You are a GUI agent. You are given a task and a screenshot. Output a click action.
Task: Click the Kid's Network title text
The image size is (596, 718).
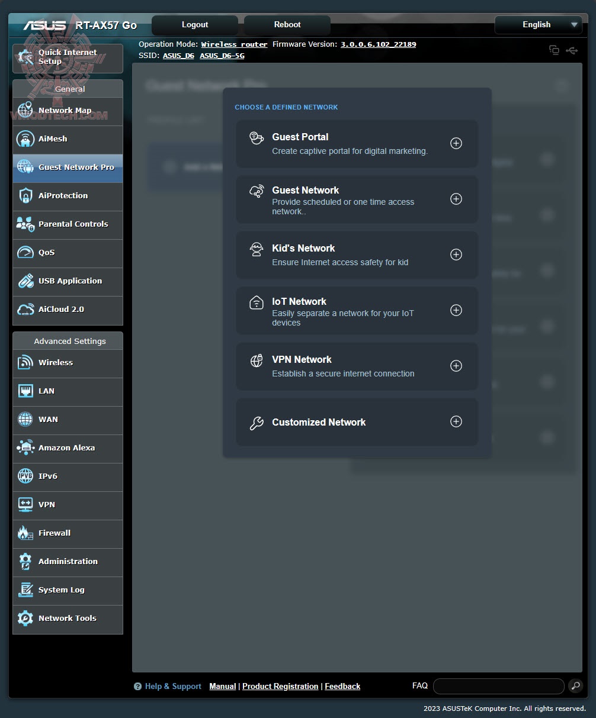tap(303, 248)
